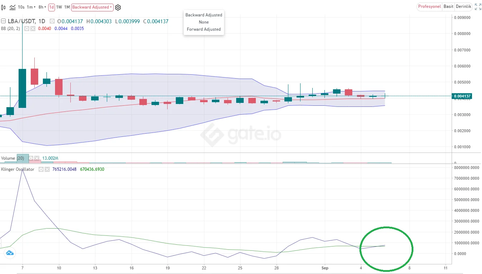The width and height of the screenshot is (482, 274).
Task: Open the chart settings gear icon
Action: pyautogui.click(x=118, y=7)
